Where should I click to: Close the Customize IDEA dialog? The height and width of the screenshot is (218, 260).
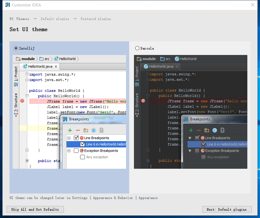tap(252, 5)
